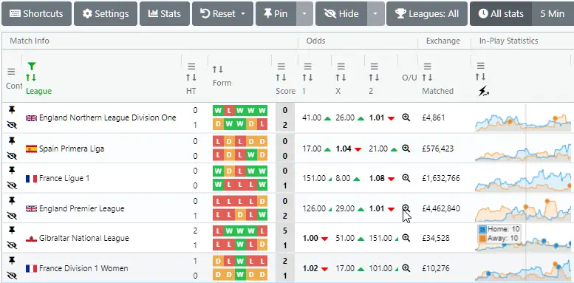Sort by odds 2 column arrows

point(374,78)
